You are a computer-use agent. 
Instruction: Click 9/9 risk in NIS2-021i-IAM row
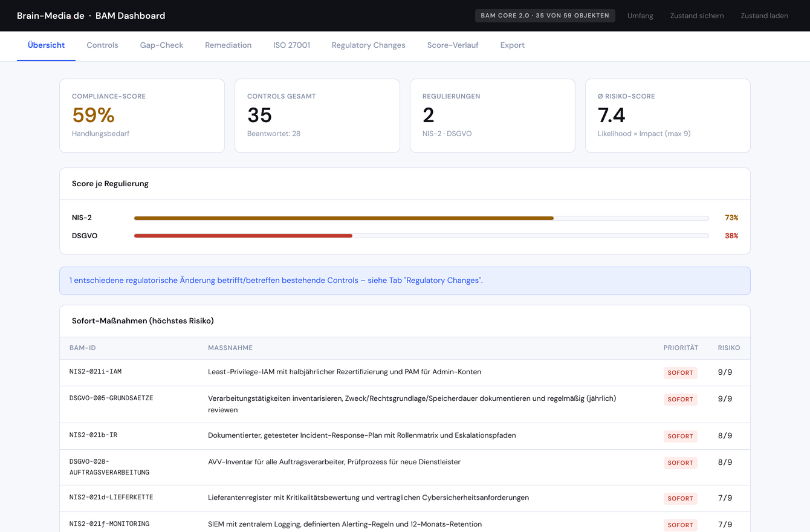[x=725, y=372]
